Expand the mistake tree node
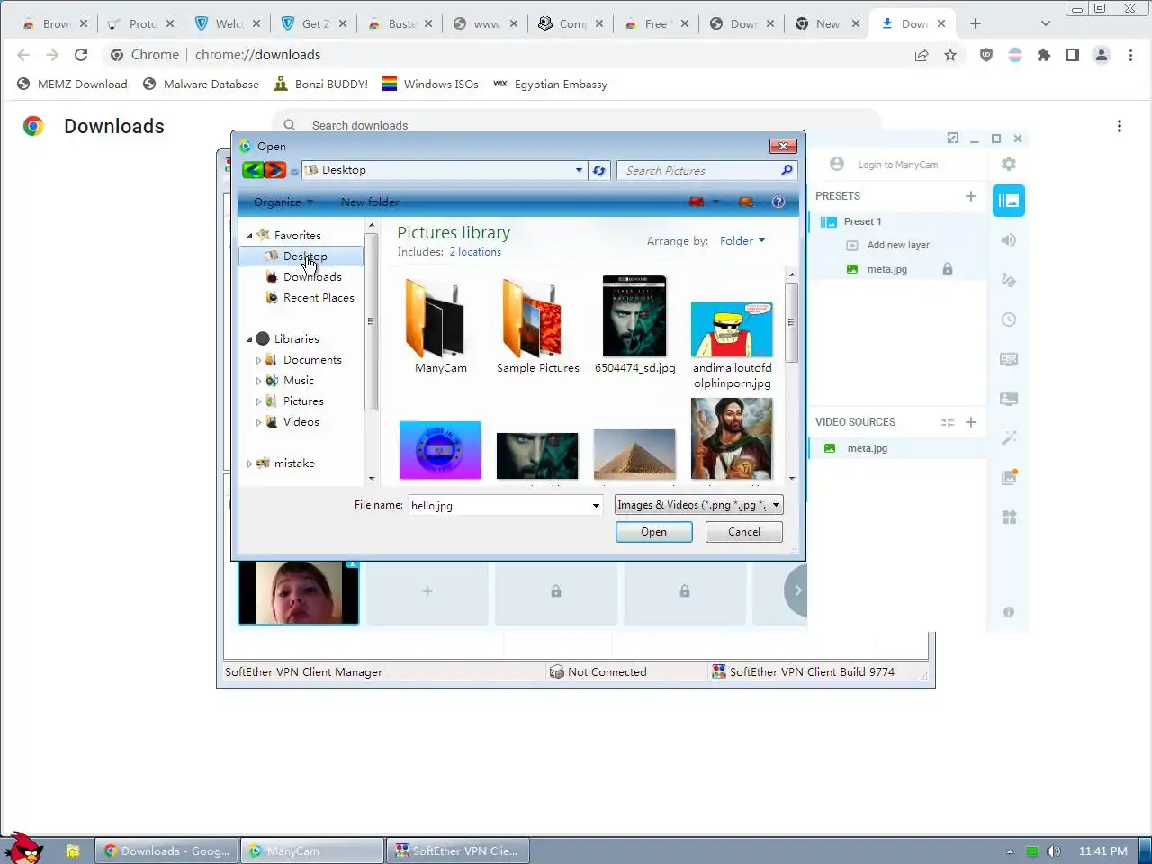The width and height of the screenshot is (1152, 864). pyautogui.click(x=249, y=463)
